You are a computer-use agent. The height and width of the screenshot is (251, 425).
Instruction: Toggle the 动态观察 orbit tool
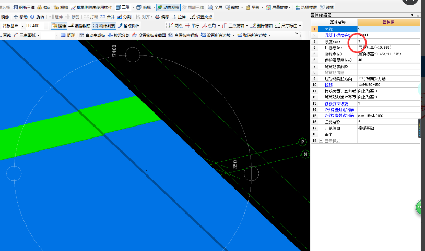click(x=168, y=7)
